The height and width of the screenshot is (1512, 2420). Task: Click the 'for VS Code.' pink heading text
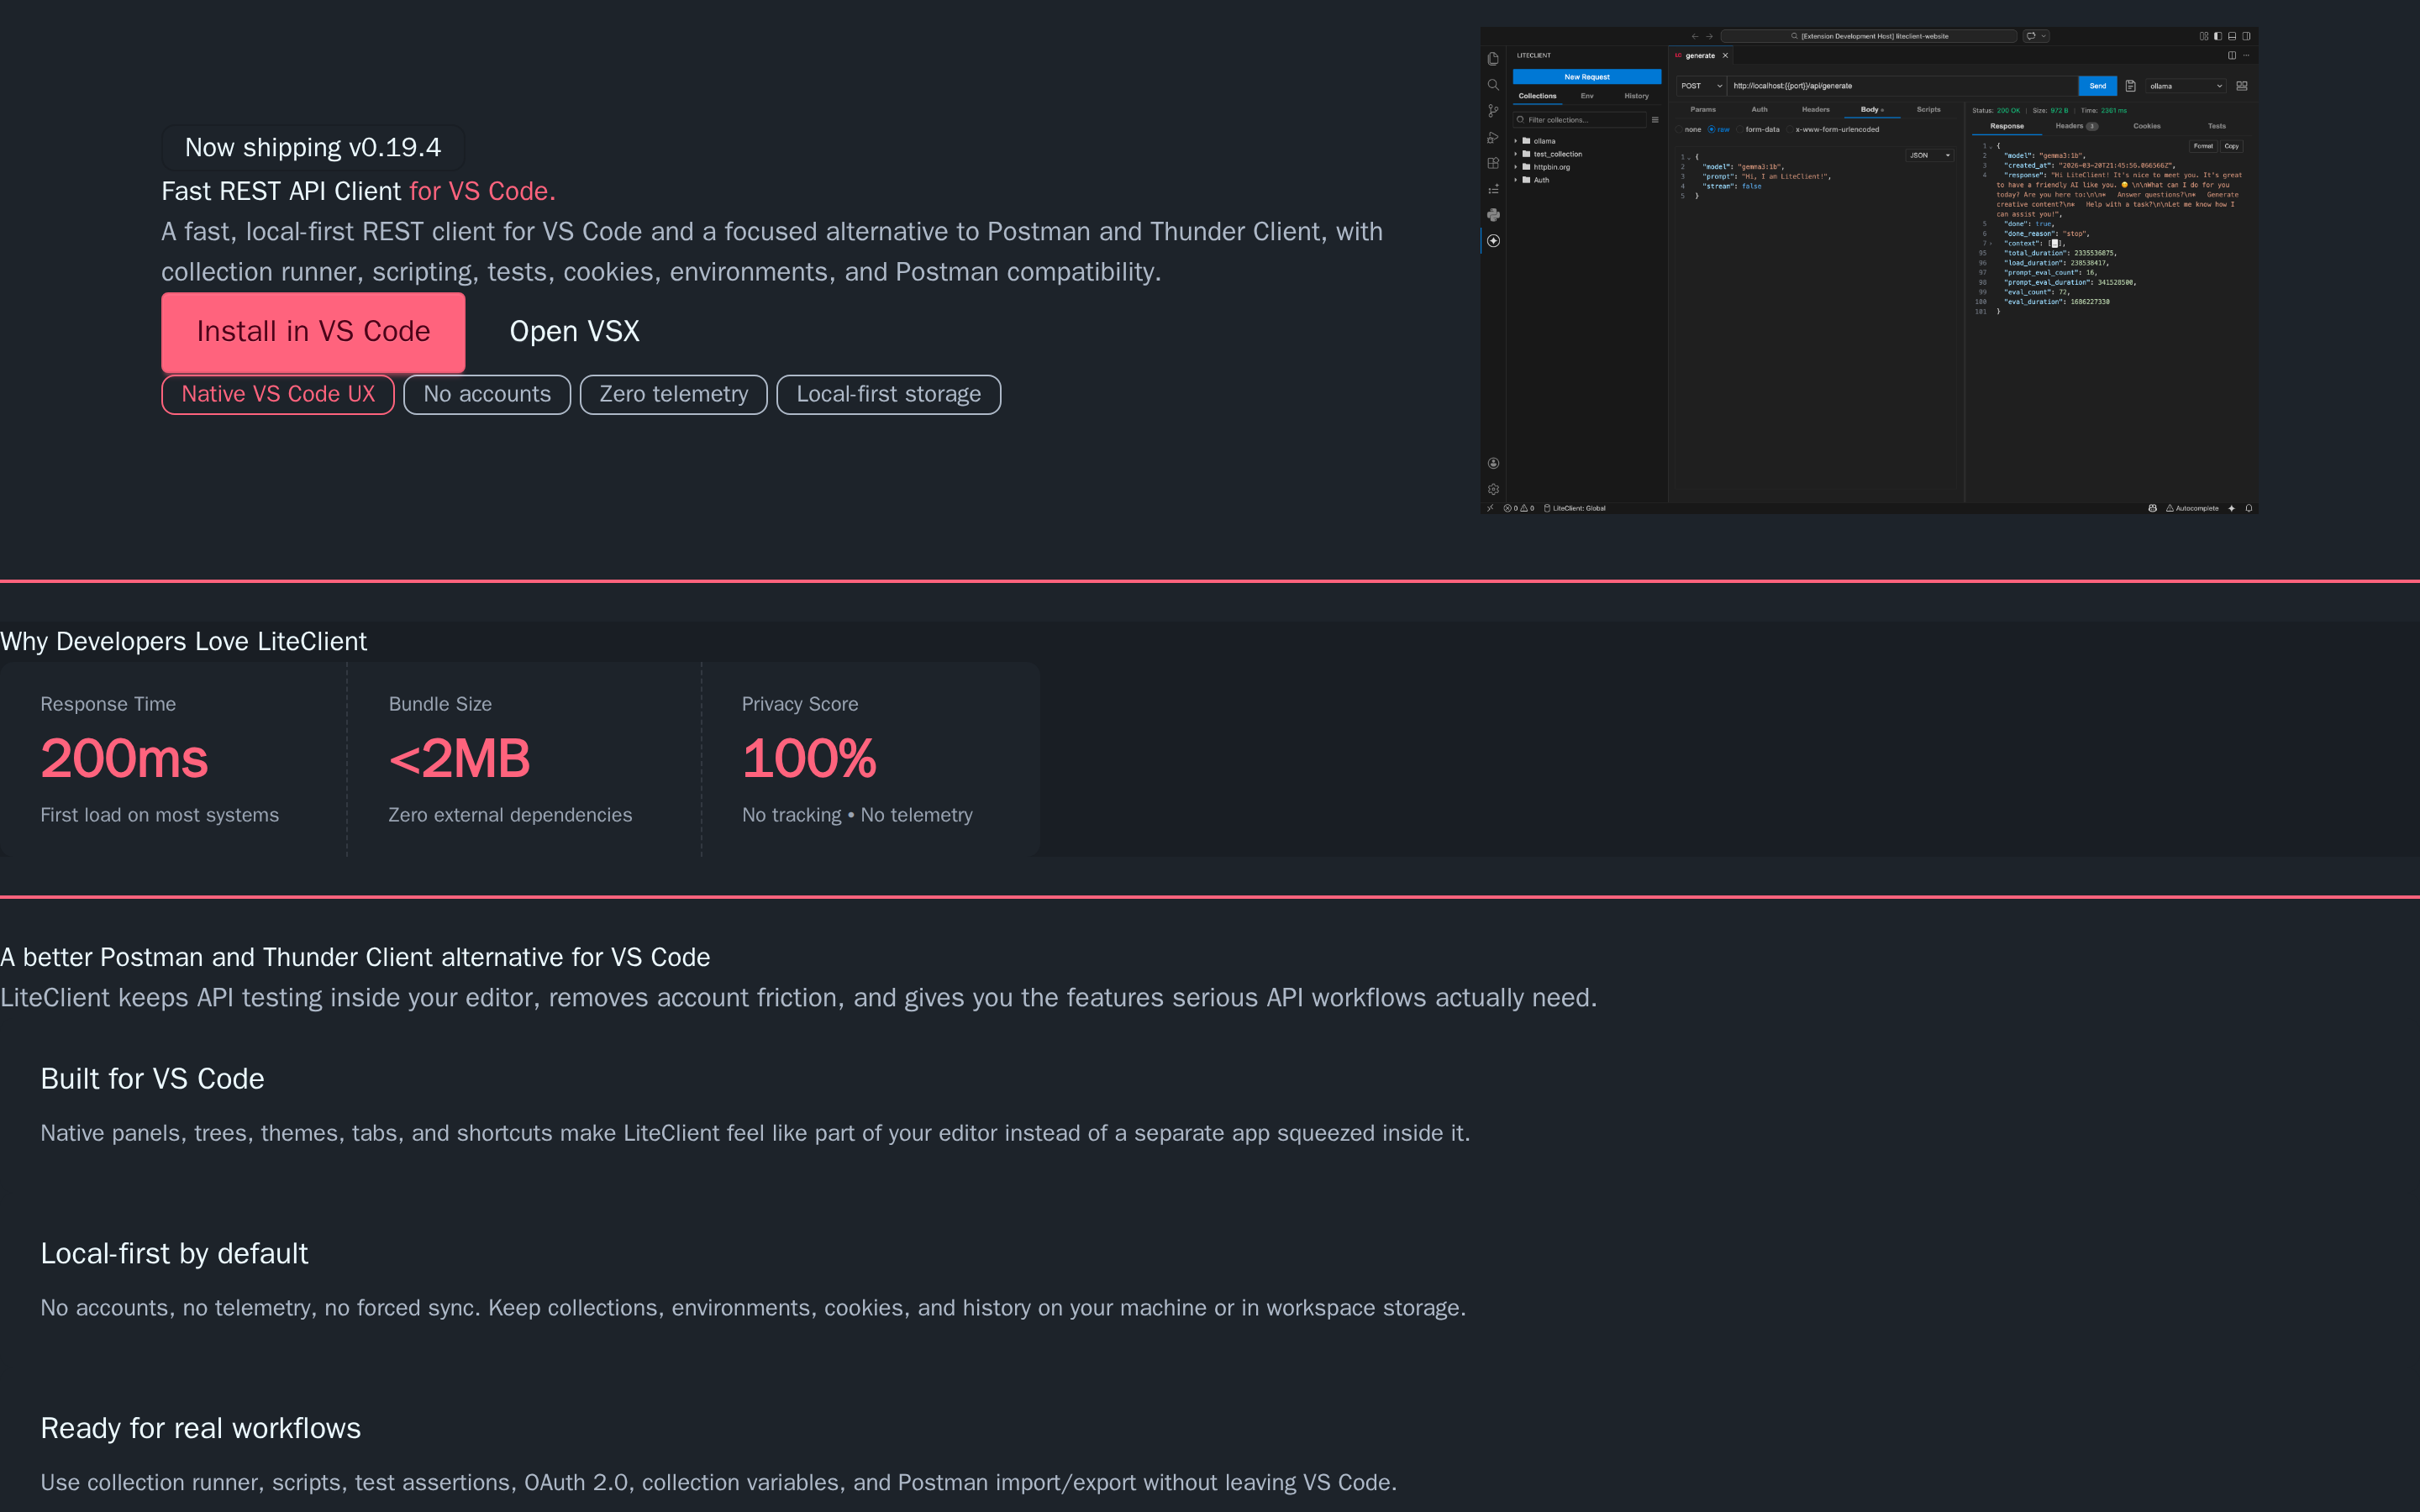[x=482, y=191]
